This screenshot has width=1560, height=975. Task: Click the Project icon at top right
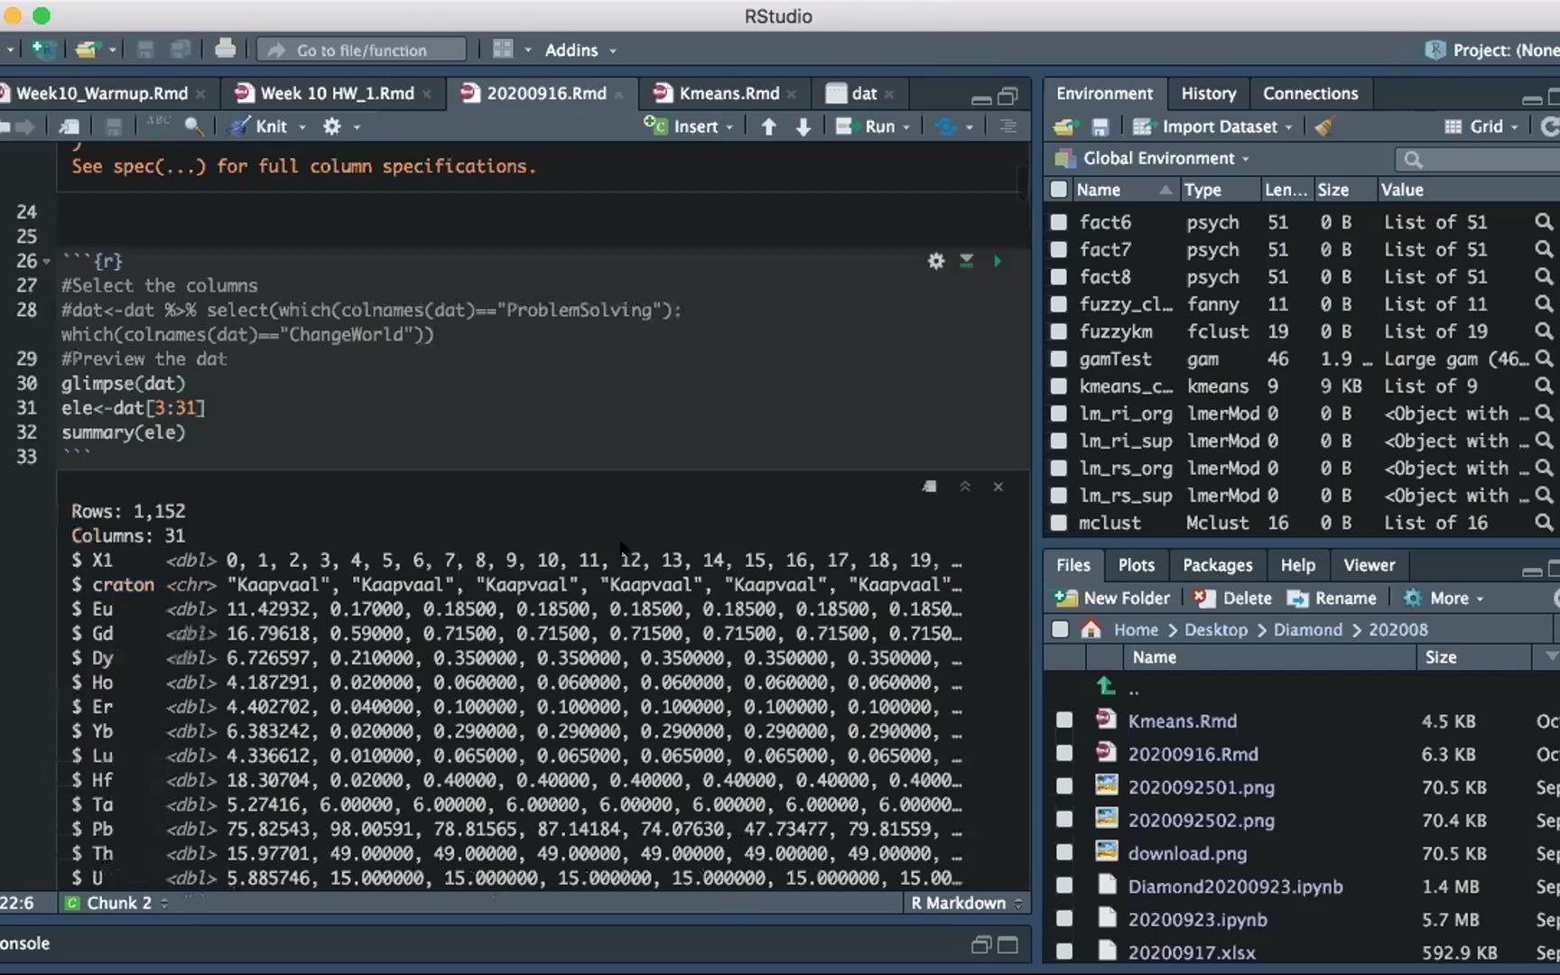(x=1435, y=50)
